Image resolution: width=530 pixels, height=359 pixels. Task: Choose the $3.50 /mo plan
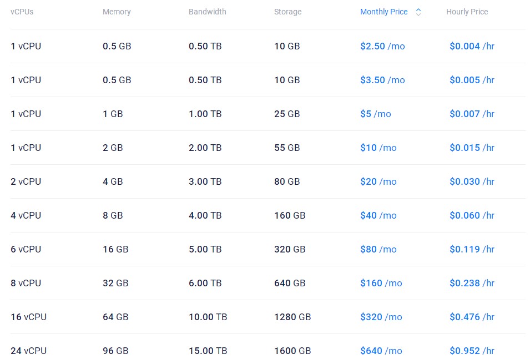coord(382,80)
